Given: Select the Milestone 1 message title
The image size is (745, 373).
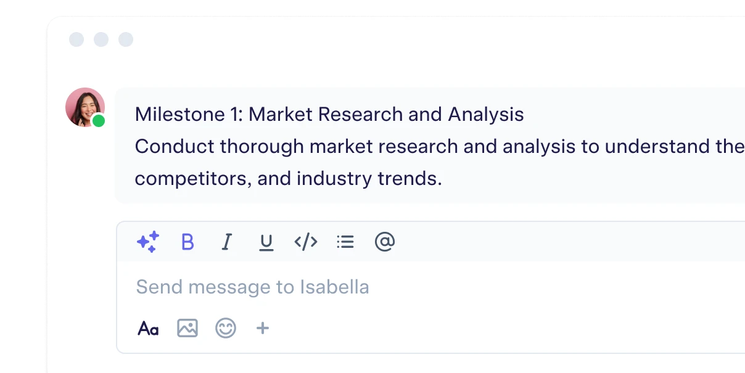Looking at the screenshot, I should click(329, 114).
